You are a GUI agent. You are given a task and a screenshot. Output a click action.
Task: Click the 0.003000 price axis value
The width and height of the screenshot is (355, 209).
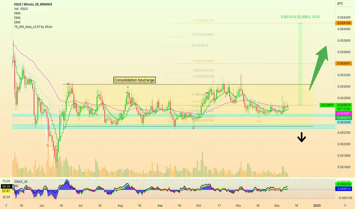coord(344,87)
